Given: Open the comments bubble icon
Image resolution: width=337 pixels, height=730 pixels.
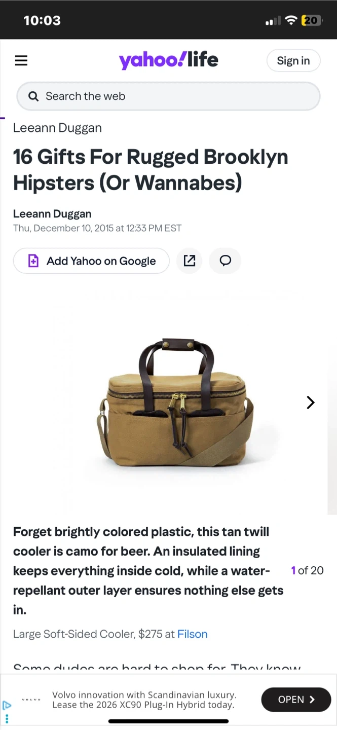Looking at the screenshot, I should click(225, 261).
